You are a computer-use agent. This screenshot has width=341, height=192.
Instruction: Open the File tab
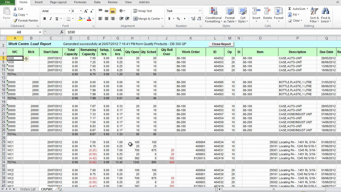(x=7, y=2)
